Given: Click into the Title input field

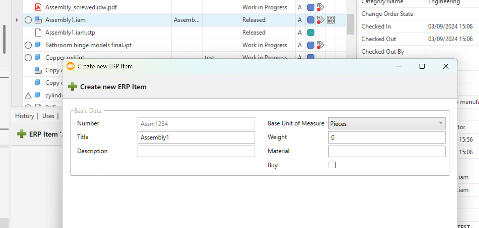Looking at the screenshot, I should 196,137.
